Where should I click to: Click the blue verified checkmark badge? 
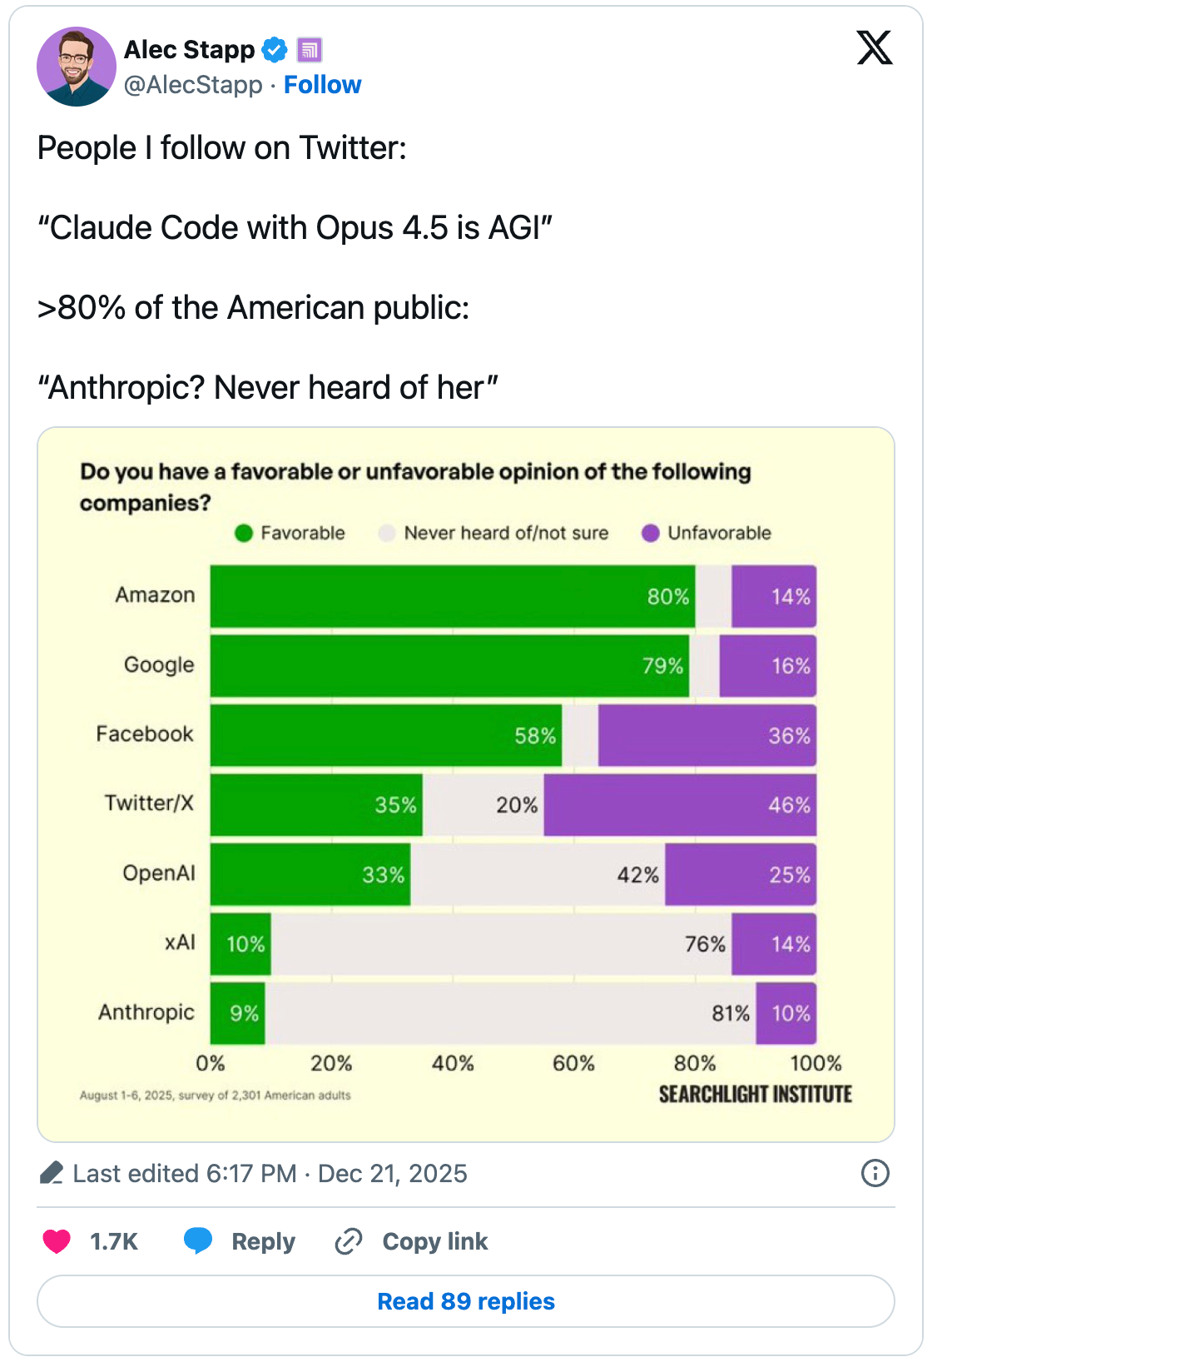(x=274, y=50)
